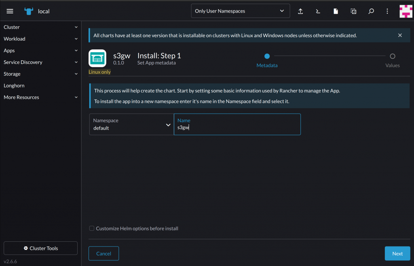Click the user avatar in top right
The image size is (414, 266).
(x=406, y=11)
